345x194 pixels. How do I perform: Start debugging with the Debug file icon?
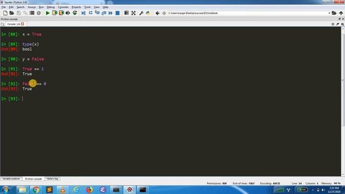(x=84, y=13)
